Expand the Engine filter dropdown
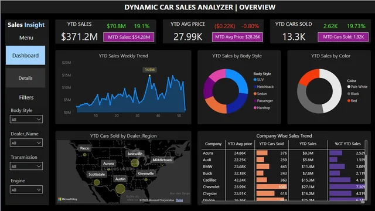 pos(26,189)
